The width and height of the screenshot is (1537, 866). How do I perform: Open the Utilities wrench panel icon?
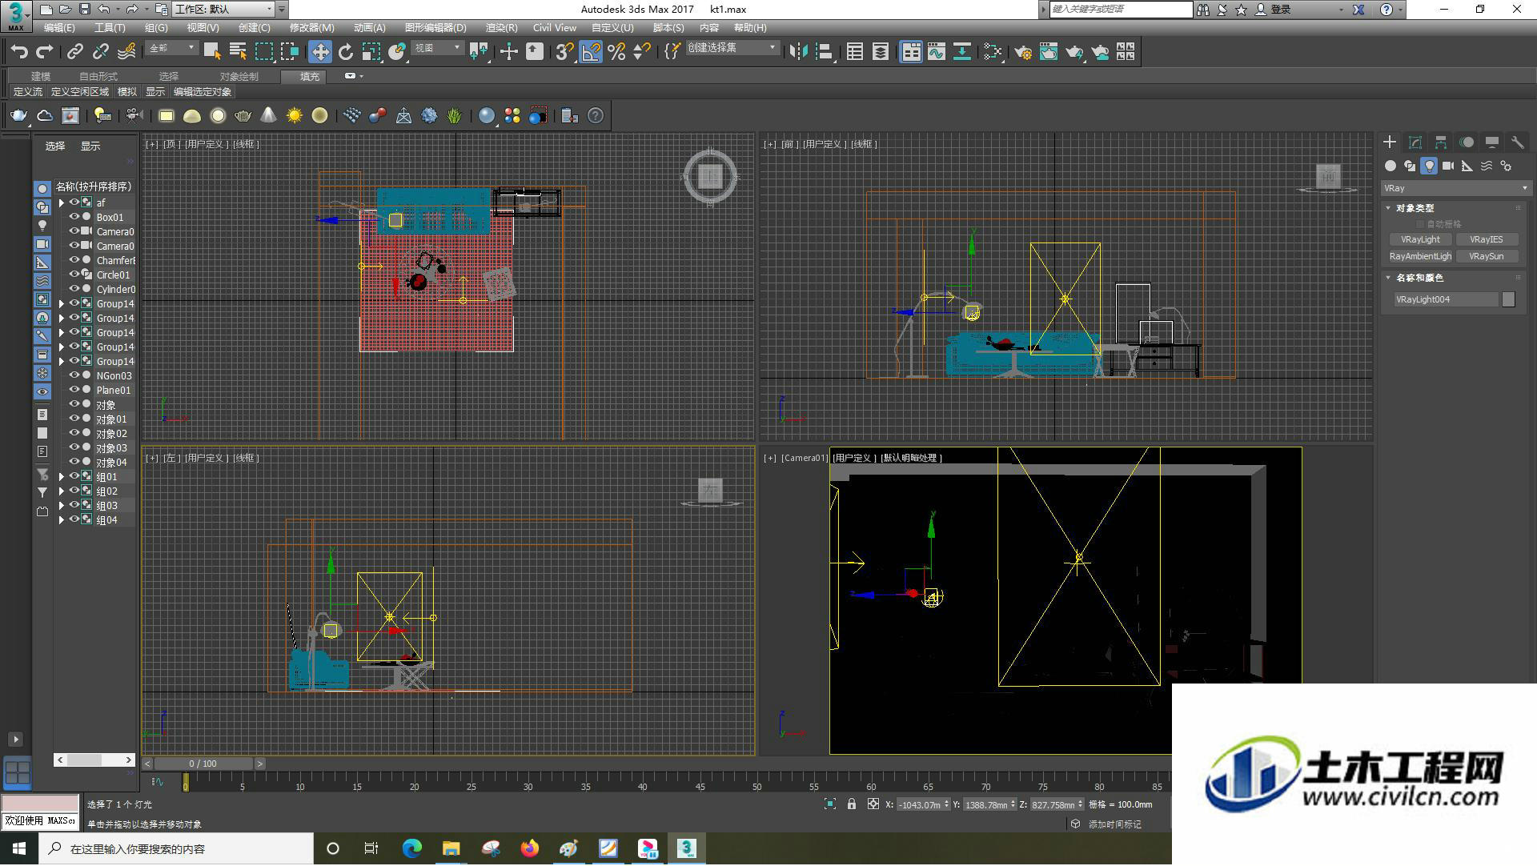[1517, 142]
